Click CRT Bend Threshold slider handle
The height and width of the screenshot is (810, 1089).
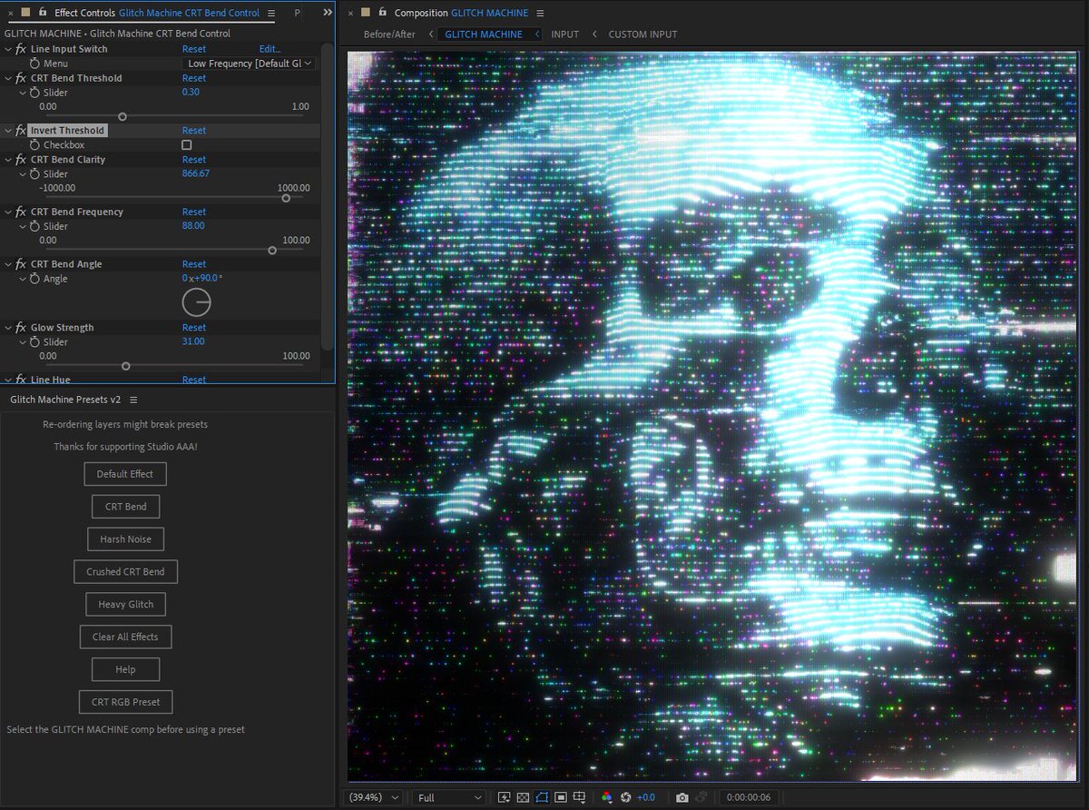click(x=123, y=116)
